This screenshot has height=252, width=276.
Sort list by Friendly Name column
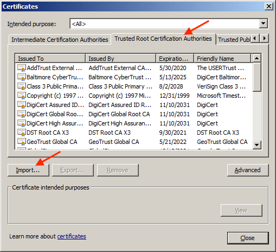pos(222,59)
